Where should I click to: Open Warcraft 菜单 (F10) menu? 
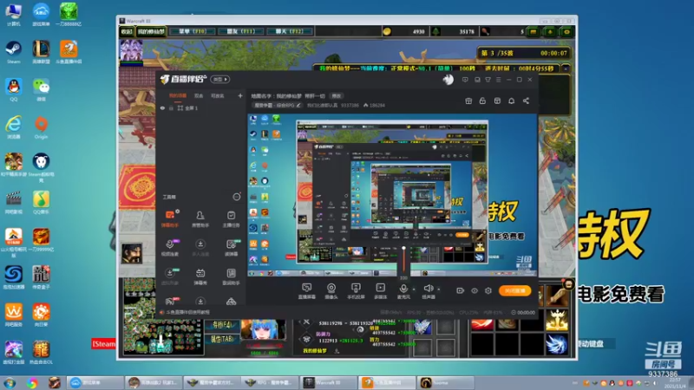point(193,31)
